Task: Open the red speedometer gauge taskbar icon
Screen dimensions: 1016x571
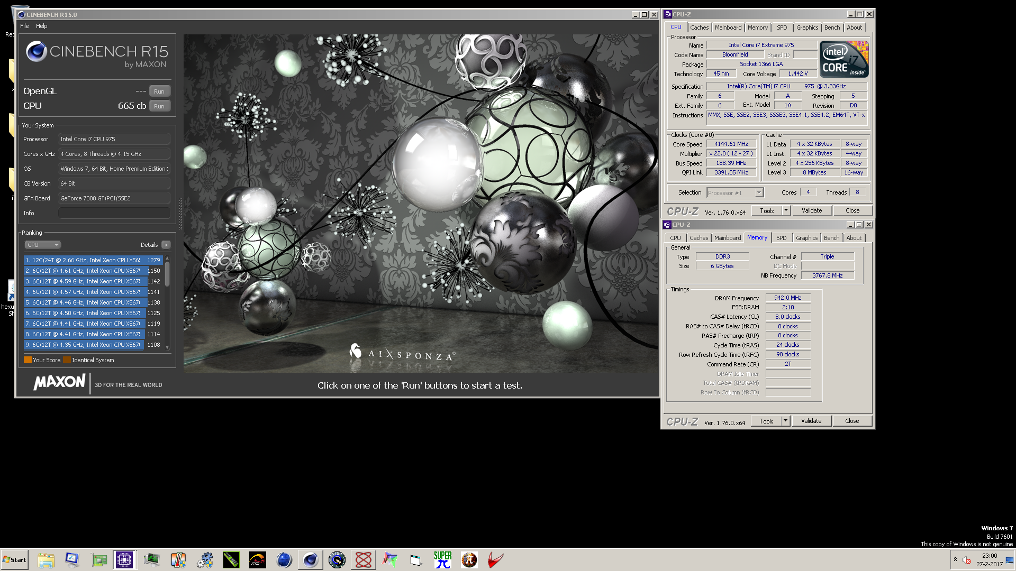Action: pos(258,560)
